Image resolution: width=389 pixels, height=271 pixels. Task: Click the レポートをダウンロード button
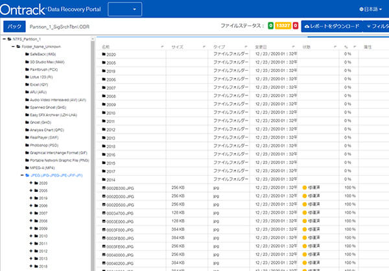(332, 26)
